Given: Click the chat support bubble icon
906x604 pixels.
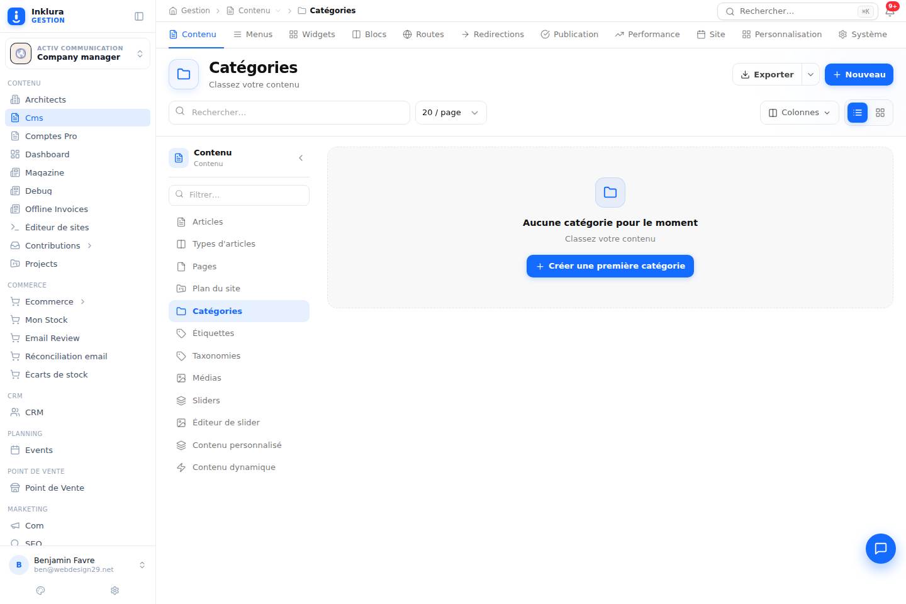Looking at the screenshot, I should point(881,549).
